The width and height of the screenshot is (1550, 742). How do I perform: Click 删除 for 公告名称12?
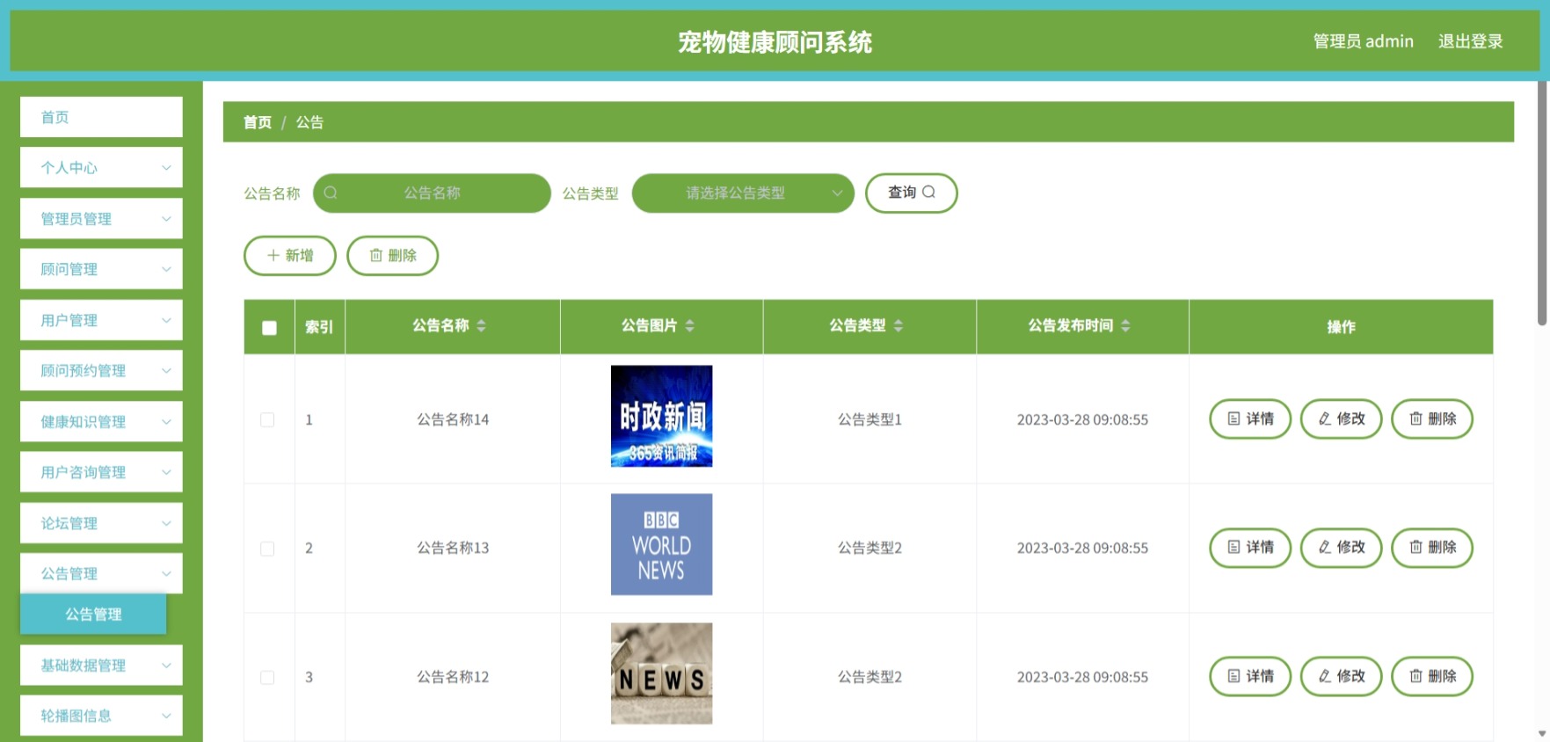click(1432, 677)
